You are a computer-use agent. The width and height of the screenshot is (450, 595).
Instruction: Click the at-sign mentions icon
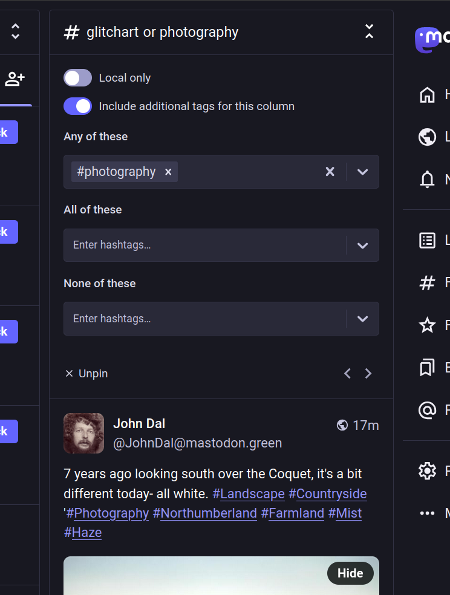pyautogui.click(x=428, y=410)
